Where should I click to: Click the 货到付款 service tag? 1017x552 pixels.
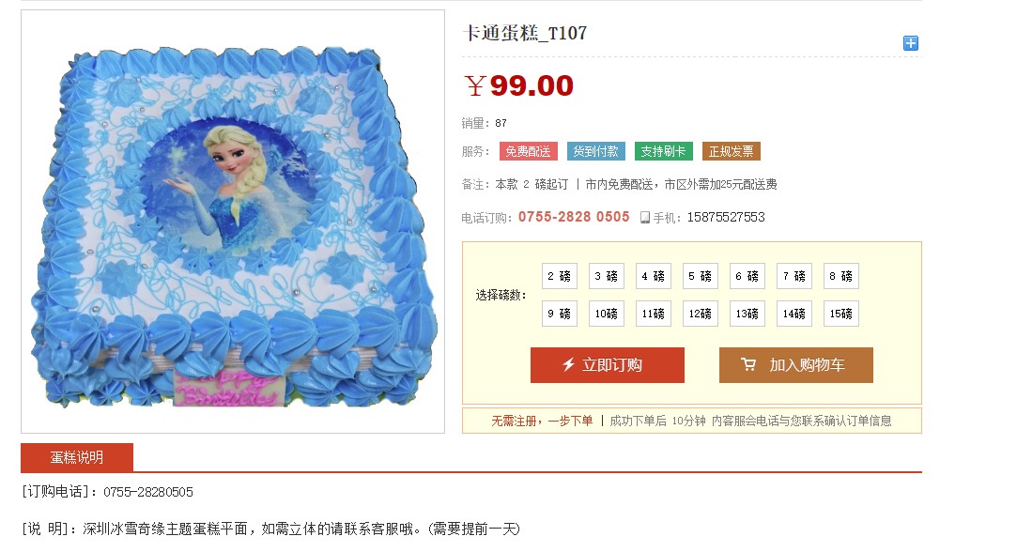point(596,151)
